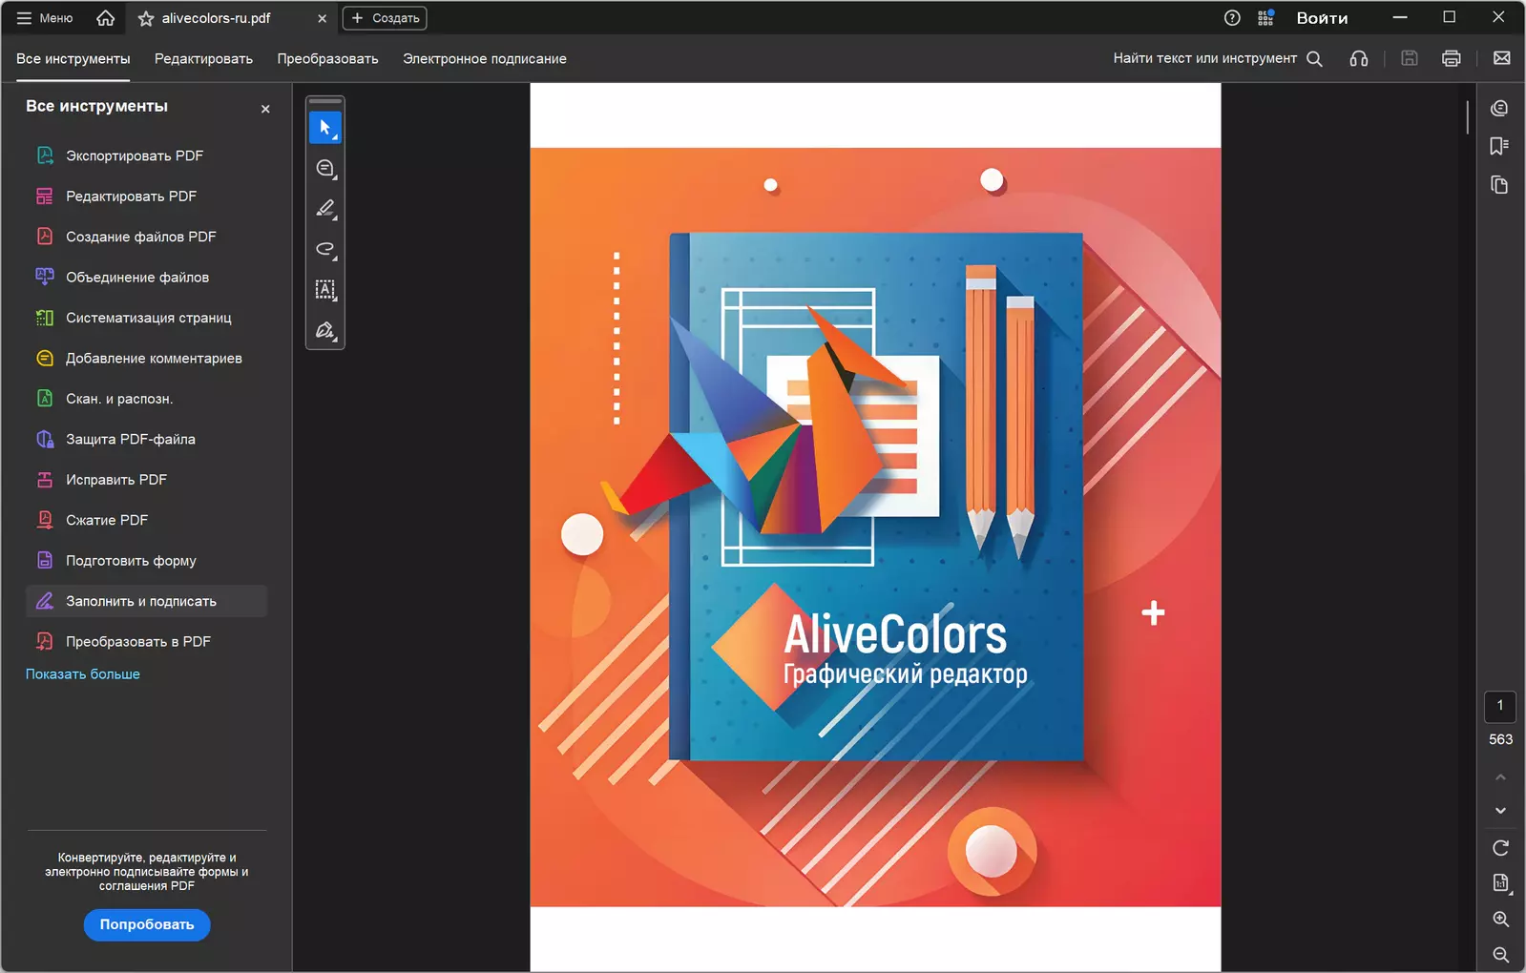Screen dimensions: 1526x973
Task: Open Заполнить и подписать tool
Action: pyautogui.click(x=146, y=601)
